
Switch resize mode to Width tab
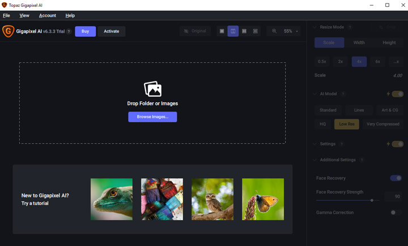tap(359, 42)
